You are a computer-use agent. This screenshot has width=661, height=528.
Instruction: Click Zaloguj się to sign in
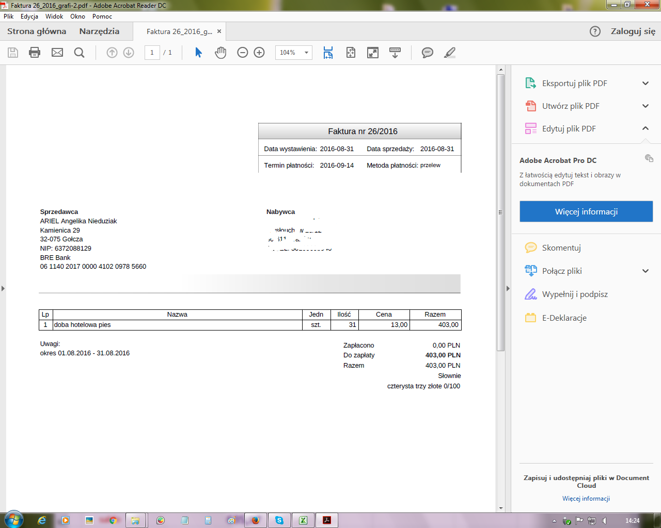(633, 31)
